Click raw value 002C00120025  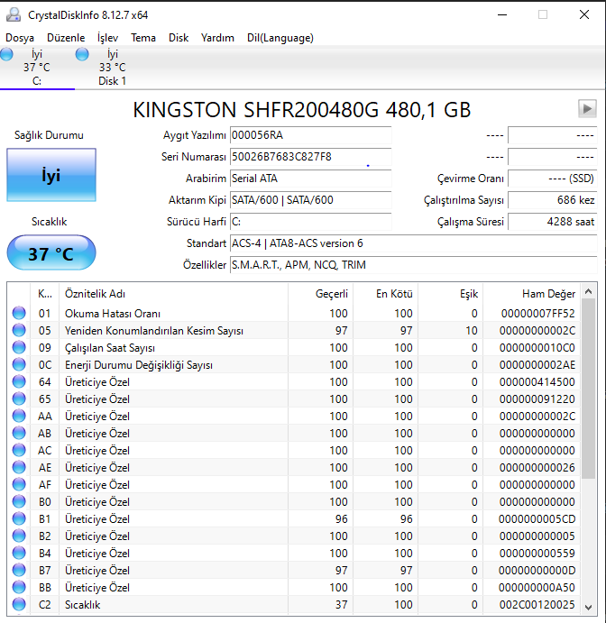[537, 605]
